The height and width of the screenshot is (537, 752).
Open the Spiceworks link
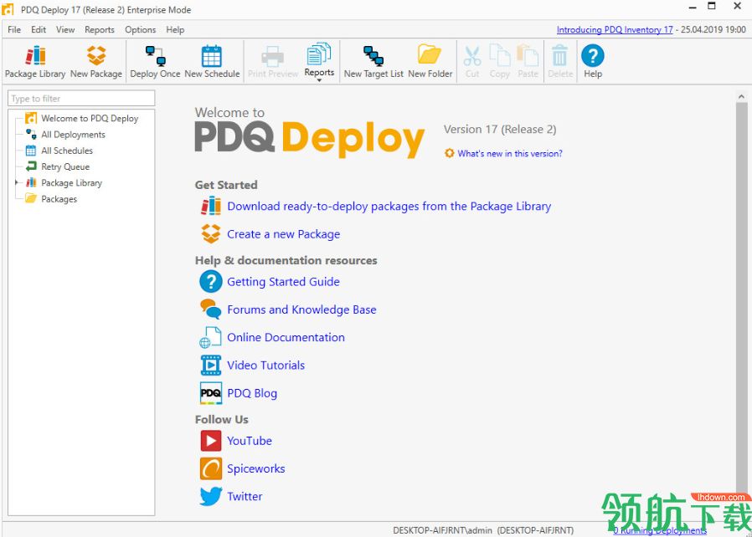pyautogui.click(x=256, y=469)
